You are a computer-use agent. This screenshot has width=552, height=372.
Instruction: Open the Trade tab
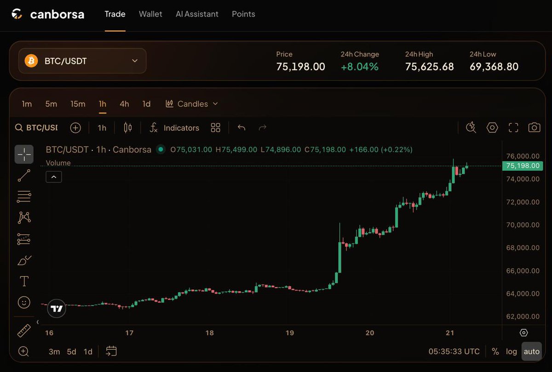pyautogui.click(x=115, y=14)
